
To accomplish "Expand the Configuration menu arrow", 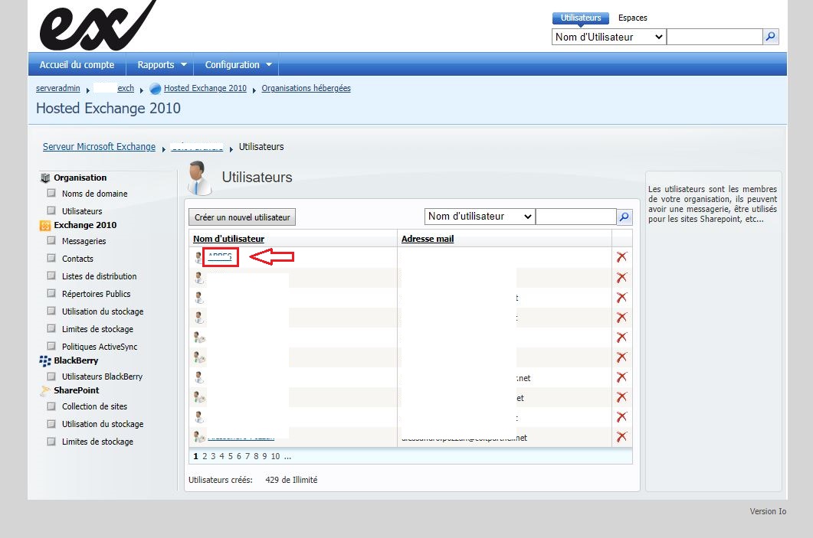I will pos(269,65).
